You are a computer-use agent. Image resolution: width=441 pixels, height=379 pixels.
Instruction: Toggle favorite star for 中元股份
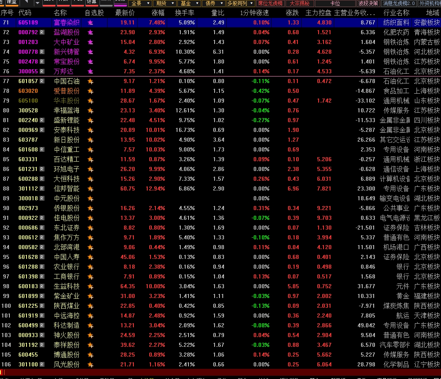[90, 199]
